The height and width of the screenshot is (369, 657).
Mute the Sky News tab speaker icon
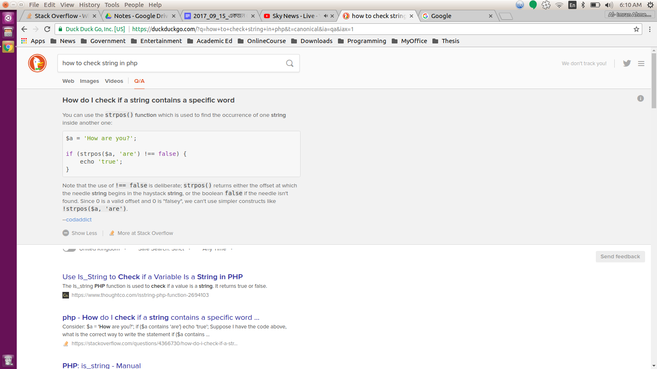click(x=326, y=16)
